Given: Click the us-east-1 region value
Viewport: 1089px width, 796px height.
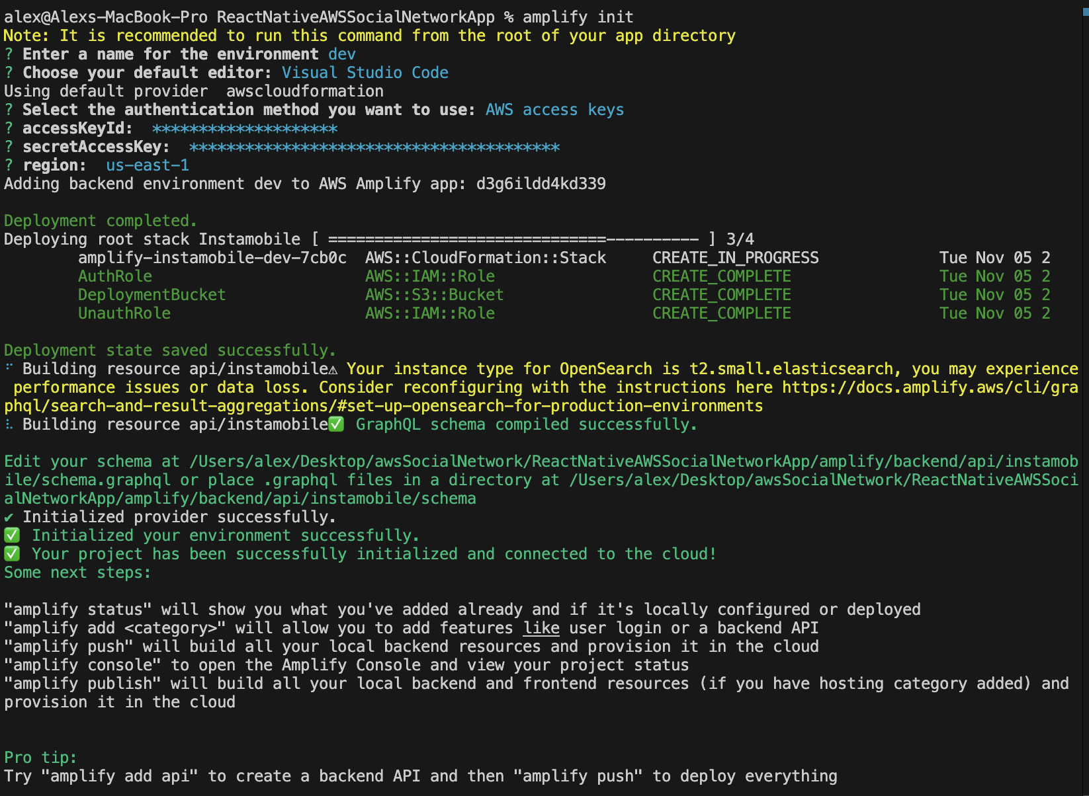Looking at the screenshot, I should click(148, 165).
